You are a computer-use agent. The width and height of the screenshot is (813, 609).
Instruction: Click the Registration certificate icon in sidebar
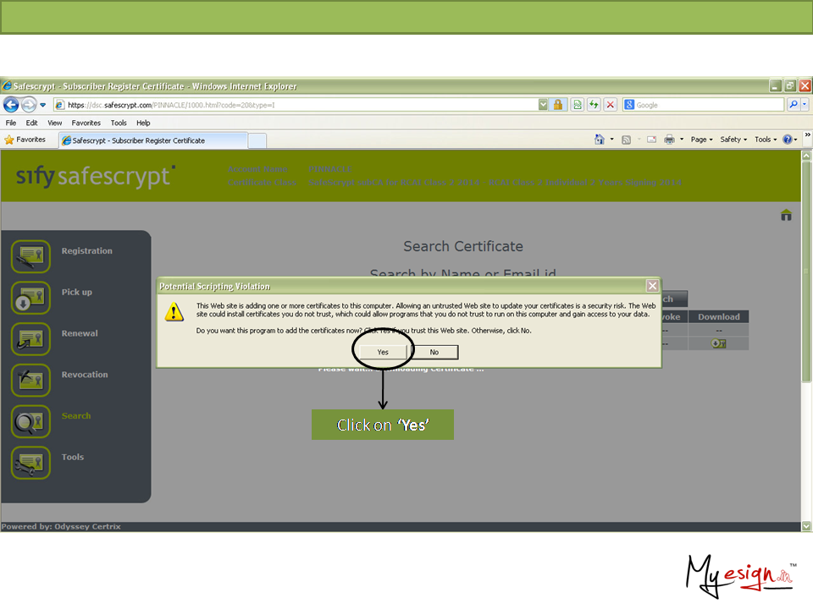(x=31, y=256)
